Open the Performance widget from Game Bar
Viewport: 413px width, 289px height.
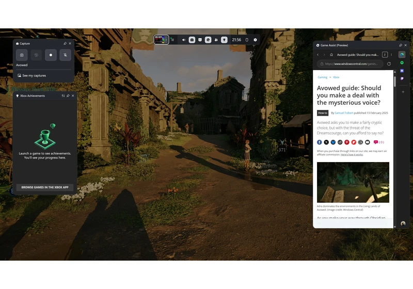(x=200, y=40)
